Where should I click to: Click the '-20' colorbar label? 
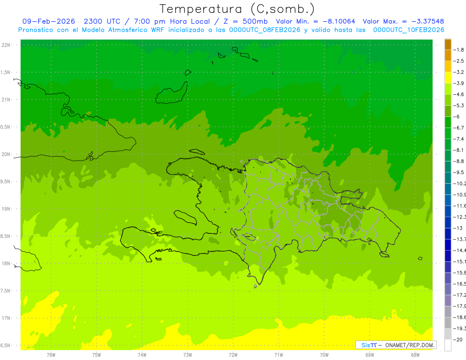457,339
